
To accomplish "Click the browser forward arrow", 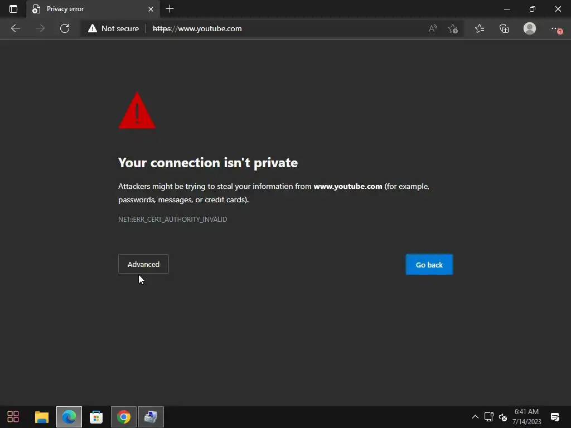I will point(40,28).
